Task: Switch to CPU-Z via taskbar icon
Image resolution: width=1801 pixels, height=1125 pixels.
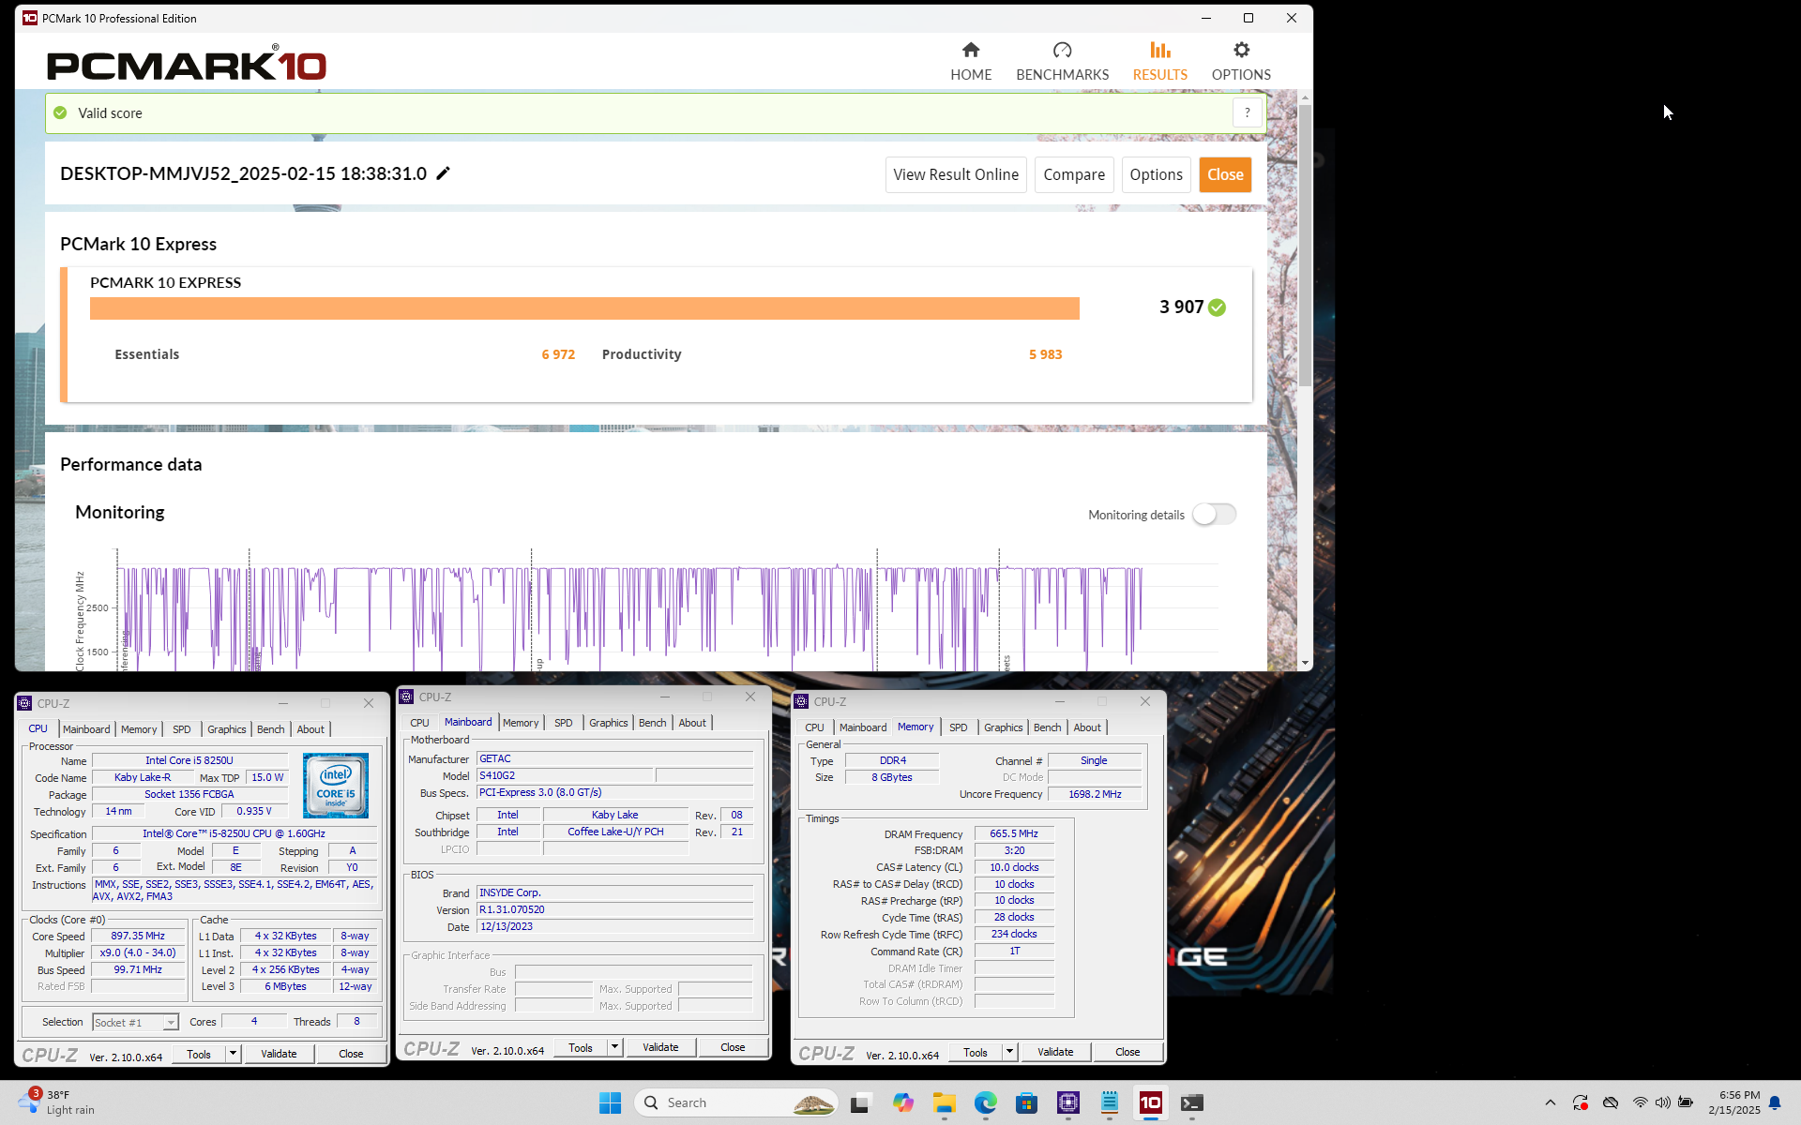Action: (x=1067, y=1102)
